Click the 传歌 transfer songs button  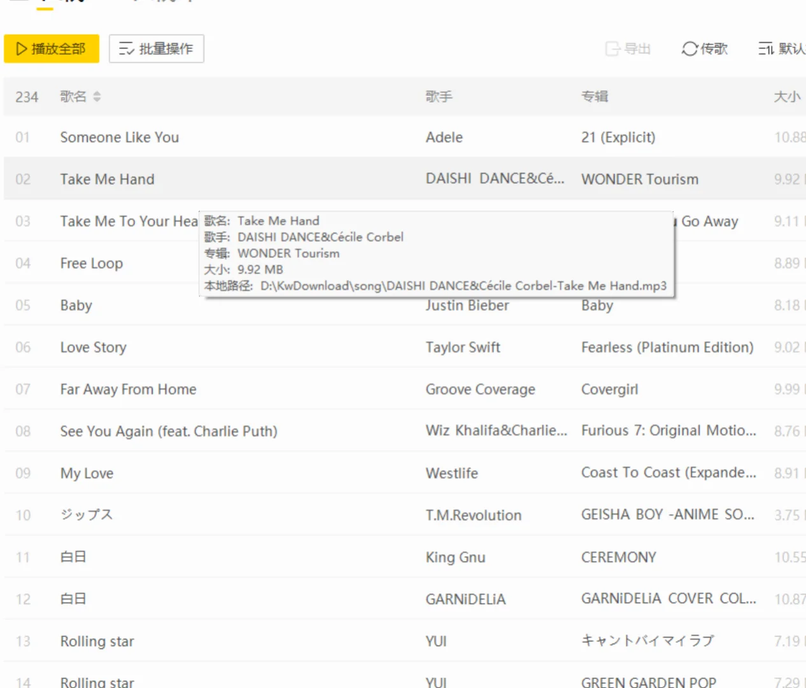[x=705, y=48]
